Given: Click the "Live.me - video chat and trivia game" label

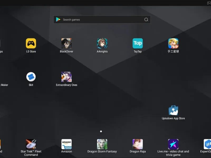Looking at the screenshot, I should coord(173,153).
